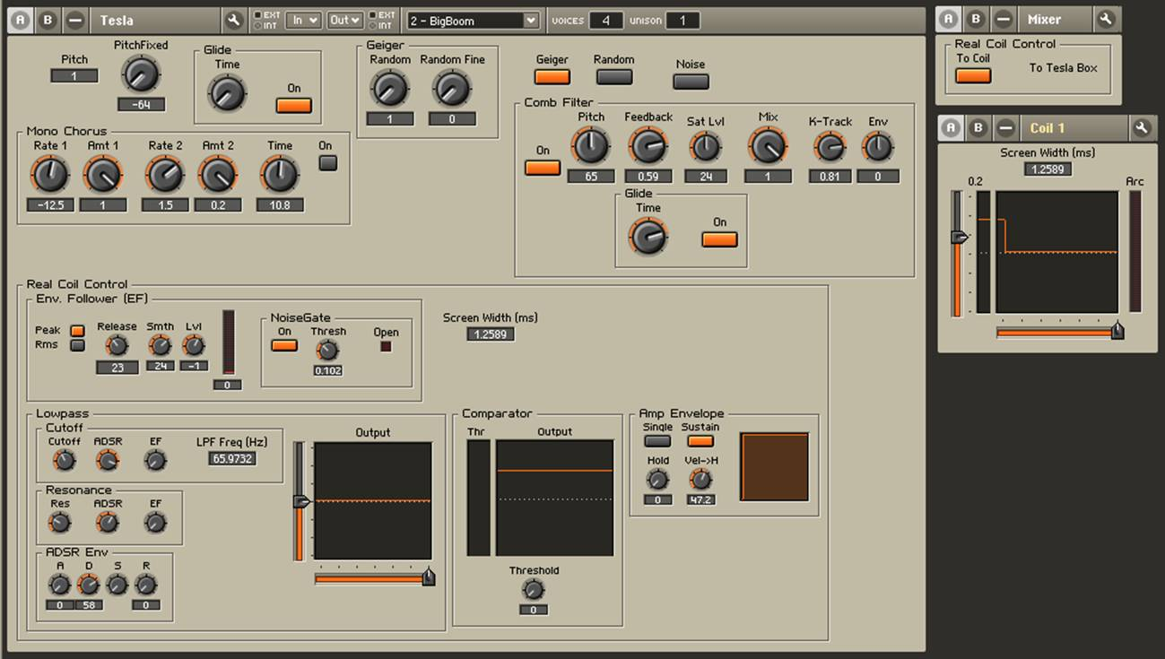Open the 2 - BigBoom preset dropdown
1165x659 pixels.
pos(474,20)
